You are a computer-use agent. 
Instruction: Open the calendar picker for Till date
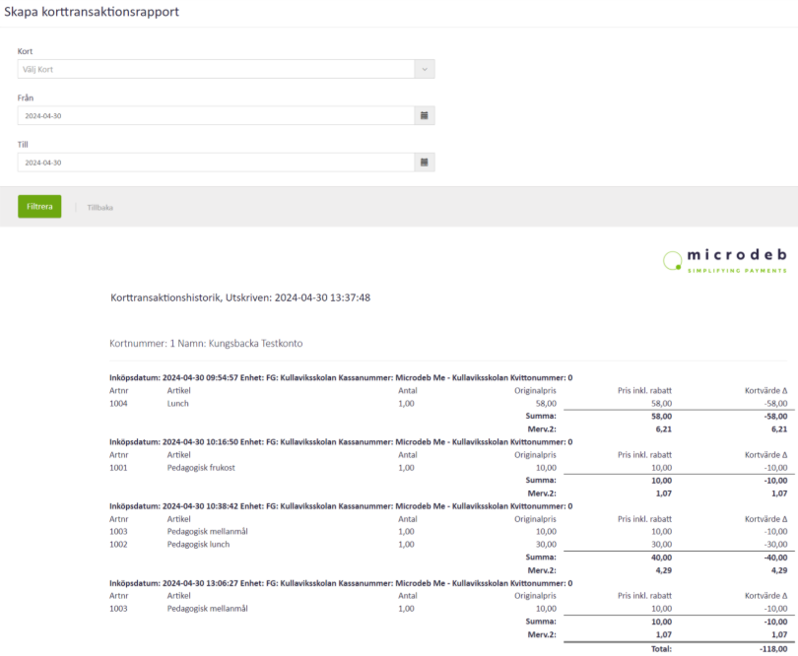tap(425, 163)
